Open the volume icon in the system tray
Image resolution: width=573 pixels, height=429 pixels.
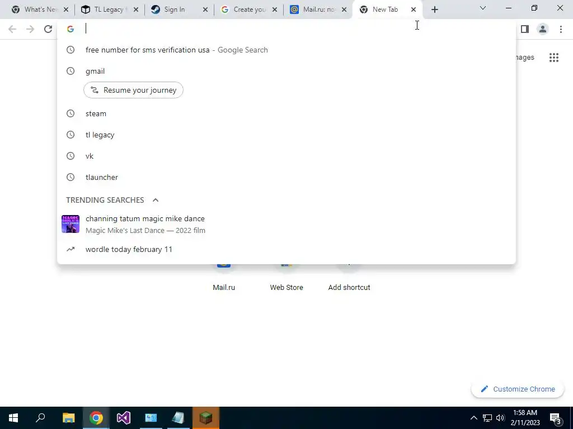[x=500, y=418]
